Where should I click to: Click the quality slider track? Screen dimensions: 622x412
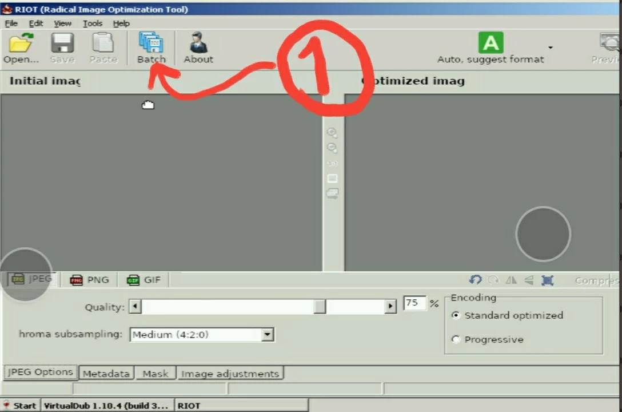262,306
